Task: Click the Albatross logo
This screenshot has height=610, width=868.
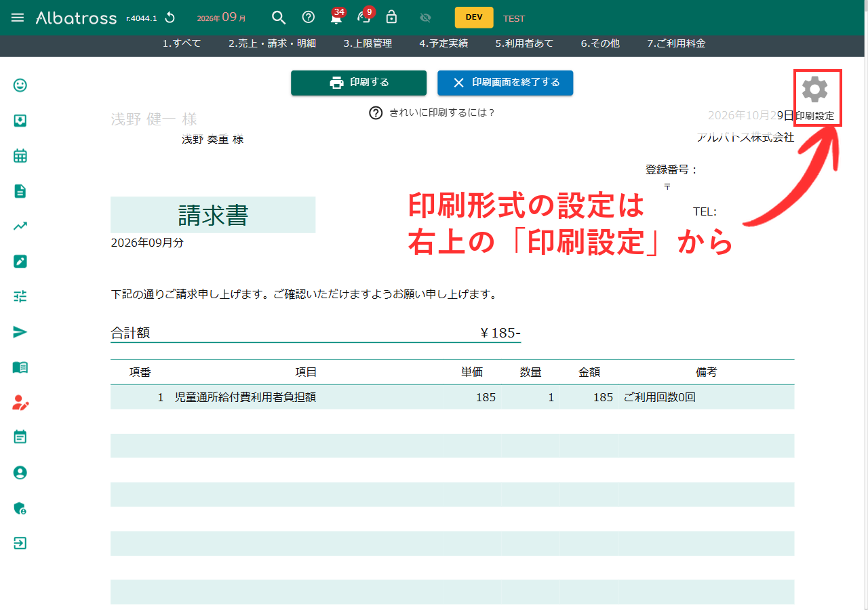Action: tap(76, 18)
